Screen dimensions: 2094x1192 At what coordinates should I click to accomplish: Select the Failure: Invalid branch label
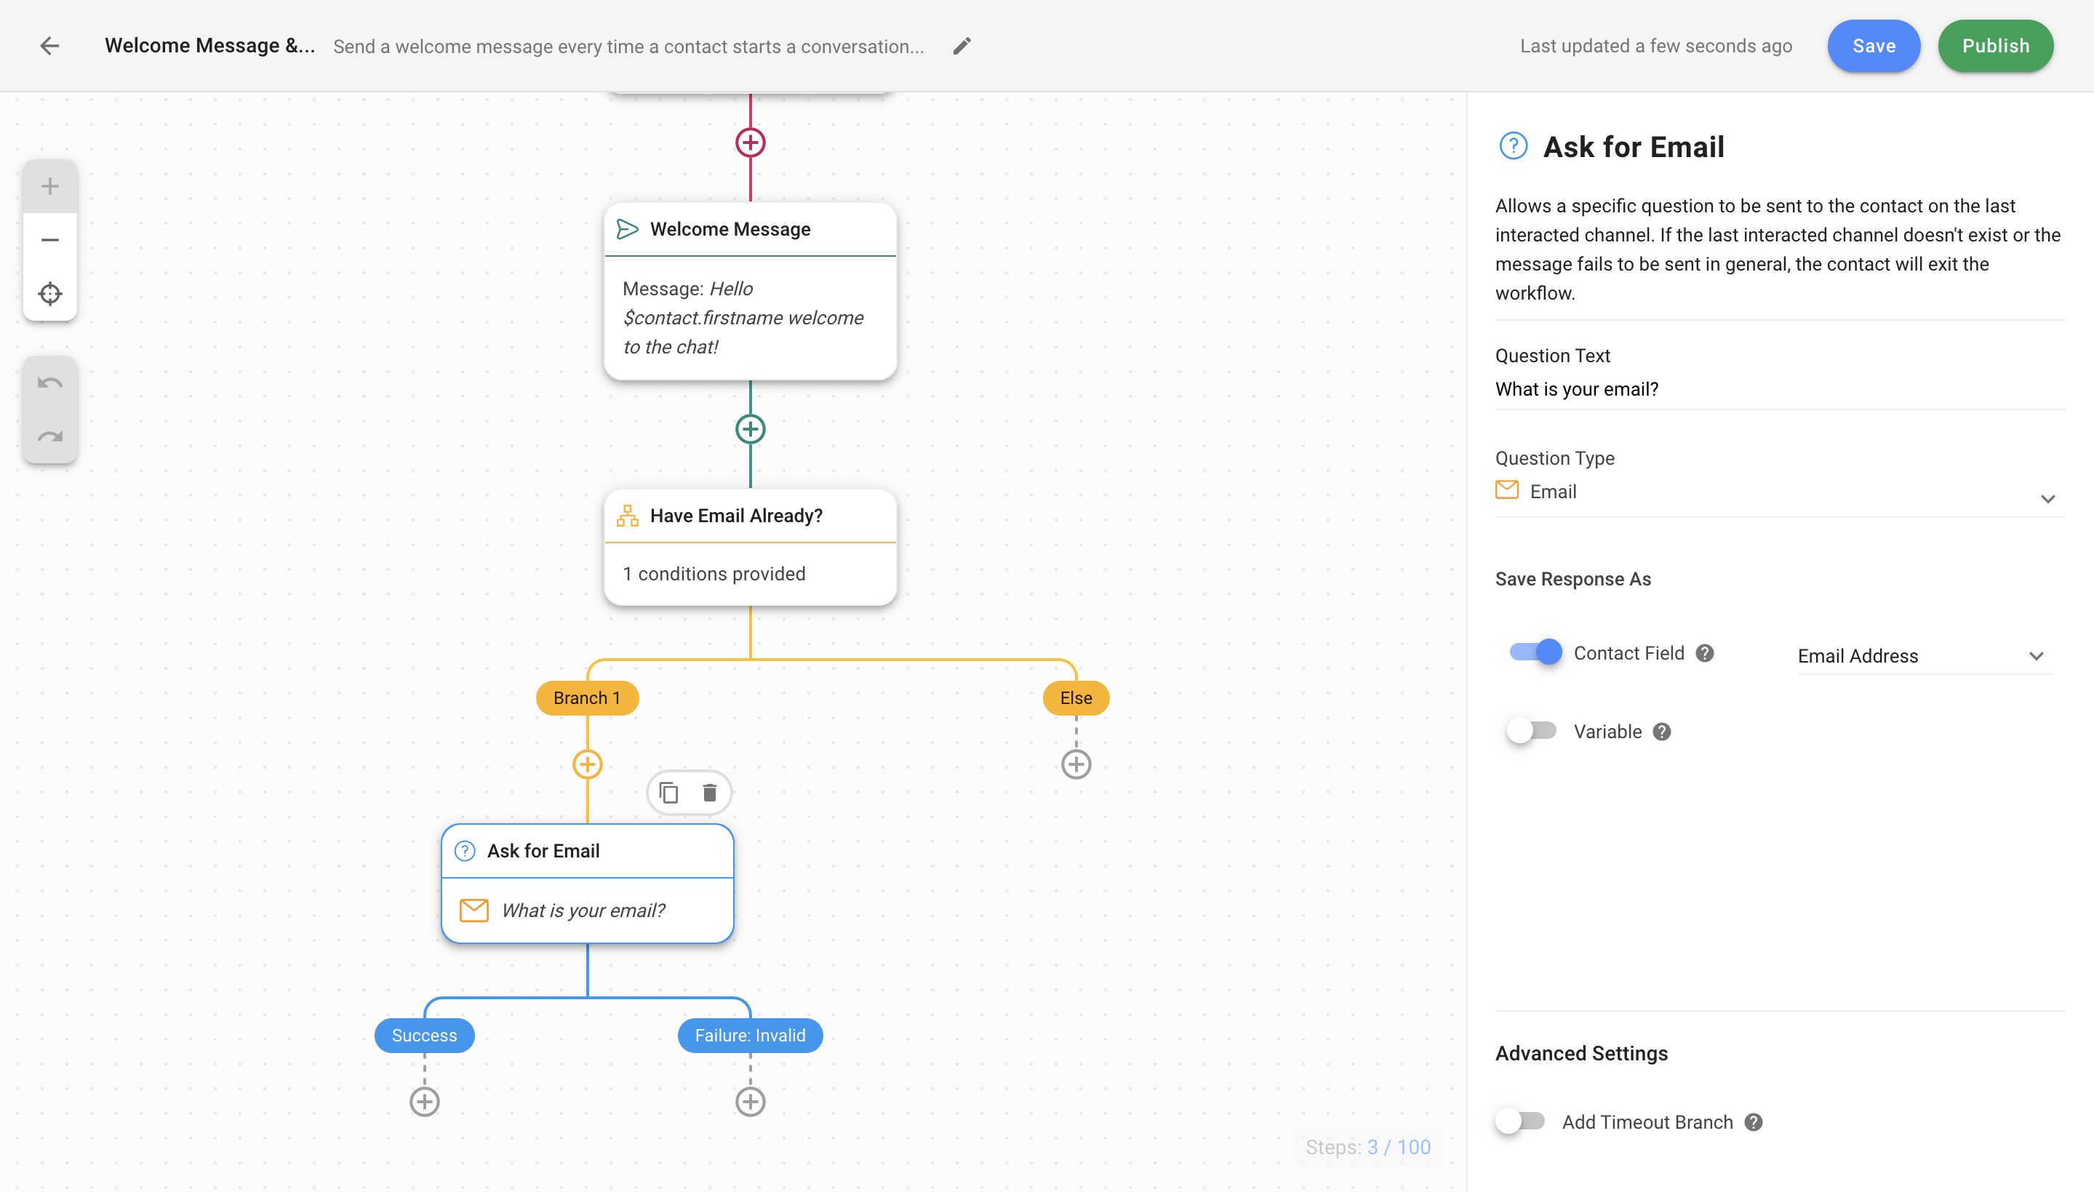[750, 1036]
